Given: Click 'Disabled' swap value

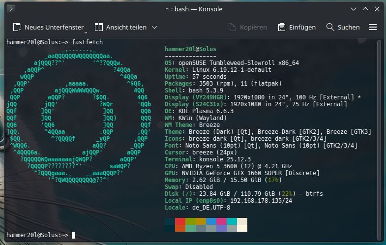Looking at the screenshot, I should (199, 187).
